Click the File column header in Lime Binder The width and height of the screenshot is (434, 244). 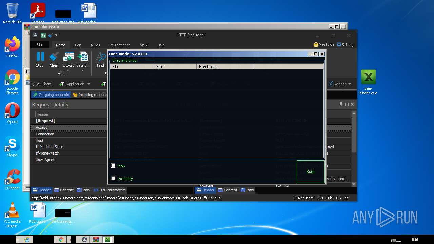tap(132, 67)
